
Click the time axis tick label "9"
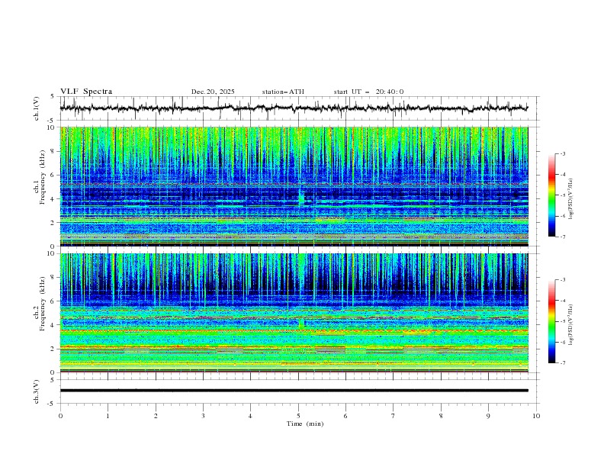point(488,416)
